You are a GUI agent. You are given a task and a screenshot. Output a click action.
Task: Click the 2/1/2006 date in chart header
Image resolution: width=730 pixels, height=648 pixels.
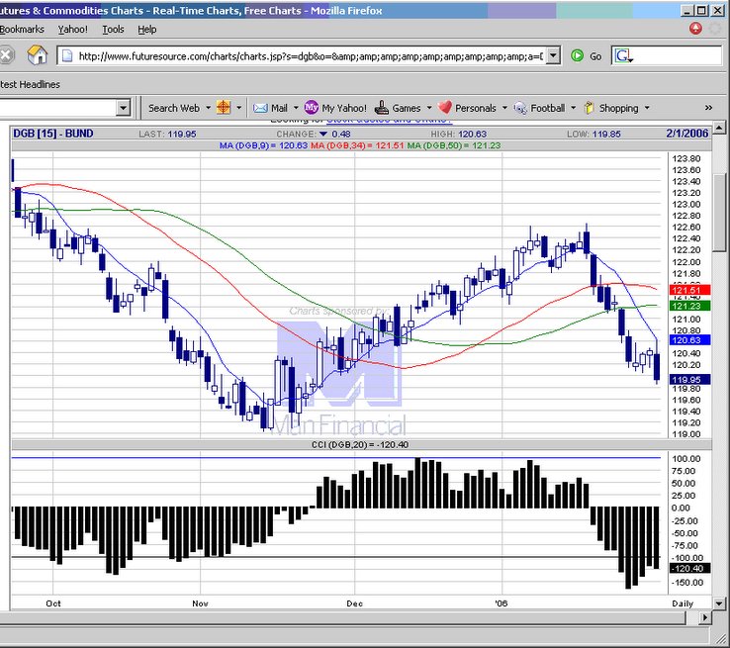pyautogui.click(x=687, y=134)
